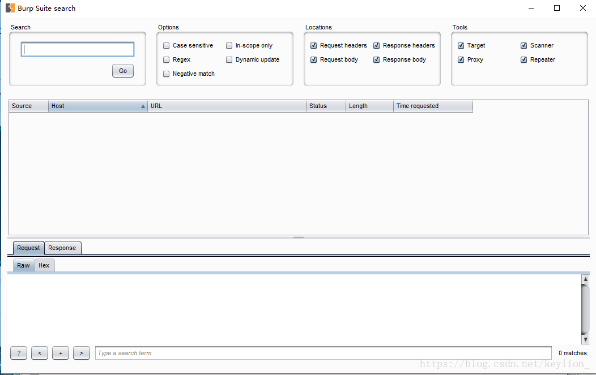This screenshot has width=596, height=375.
Task: Toggle Response headers checkbox
Action: click(x=377, y=46)
